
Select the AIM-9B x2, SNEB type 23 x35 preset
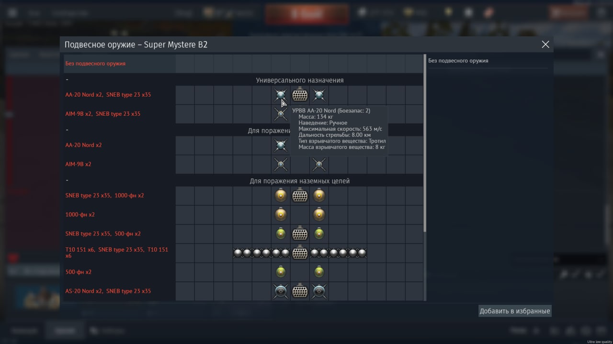[x=103, y=114]
